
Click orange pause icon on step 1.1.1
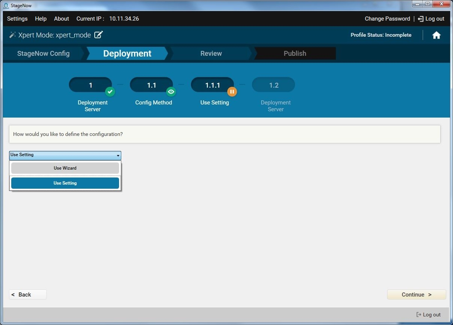pyautogui.click(x=232, y=91)
